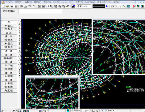This screenshot has height=112, width=145.
Task: Undo the last action with the left-curved arrow icon
Action: (30, 6)
